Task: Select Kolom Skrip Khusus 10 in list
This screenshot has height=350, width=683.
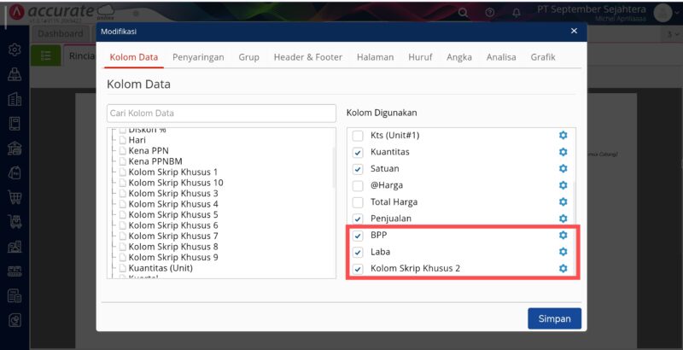Action: pos(175,183)
